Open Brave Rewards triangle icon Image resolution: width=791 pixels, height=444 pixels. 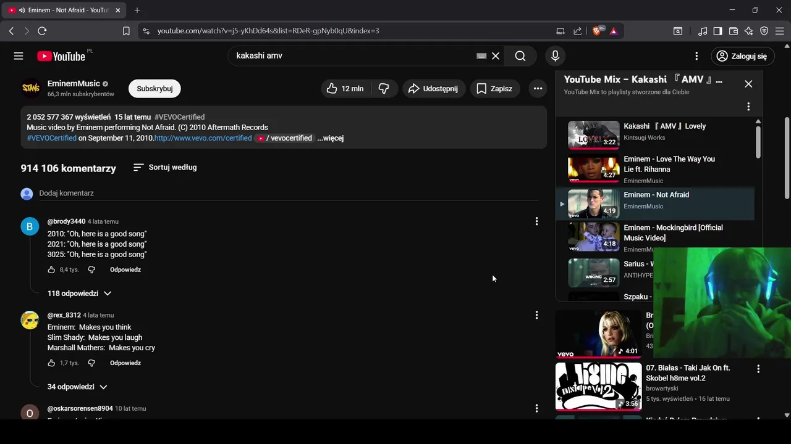pos(614,31)
